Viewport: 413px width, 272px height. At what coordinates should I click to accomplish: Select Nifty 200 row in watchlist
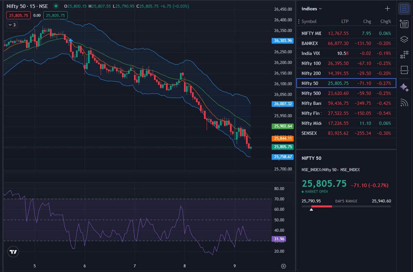click(x=346, y=73)
